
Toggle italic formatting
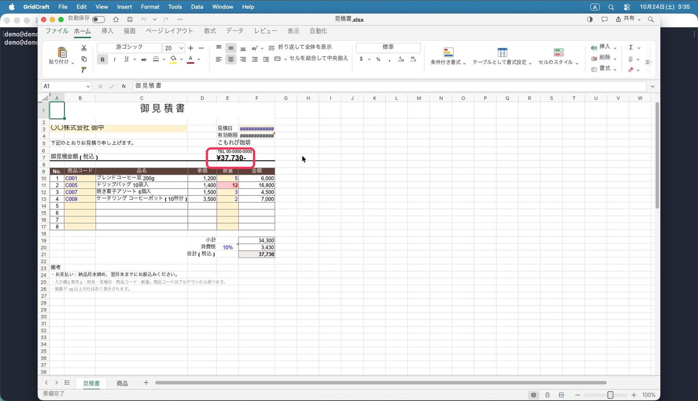point(114,59)
